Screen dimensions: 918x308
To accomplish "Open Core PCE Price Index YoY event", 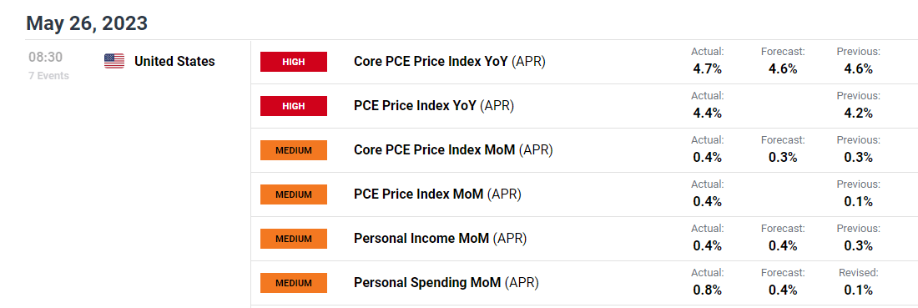I will 449,62.
